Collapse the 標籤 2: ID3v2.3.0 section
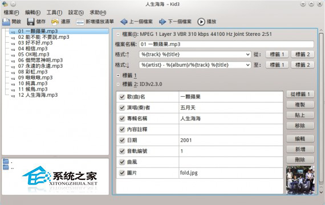 tap(118, 84)
